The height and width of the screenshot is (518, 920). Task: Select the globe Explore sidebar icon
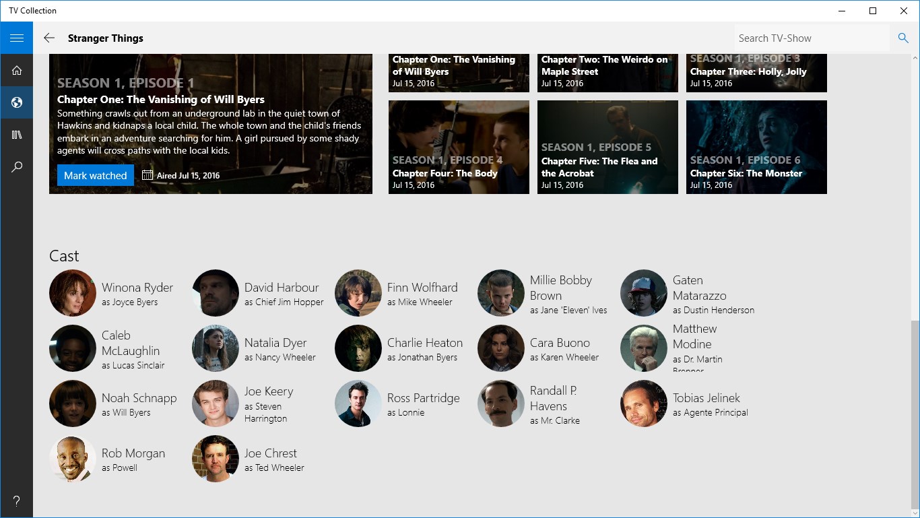point(17,102)
